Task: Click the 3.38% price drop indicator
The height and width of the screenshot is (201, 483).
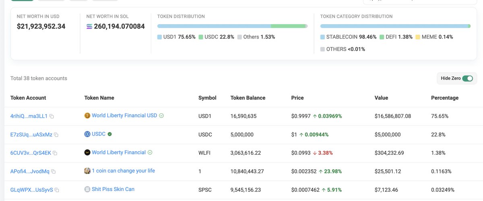Action: tap(323, 153)
